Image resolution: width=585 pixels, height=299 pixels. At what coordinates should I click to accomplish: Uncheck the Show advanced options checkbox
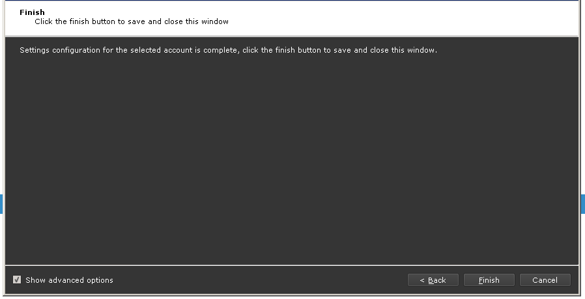(x=17, y=279)
